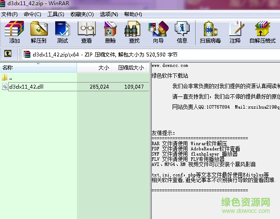Image resolution: width=280 pixels, height=219 pixels.
Task: Open the Commands (命令) menu
Action: click(x=33, y=14)
